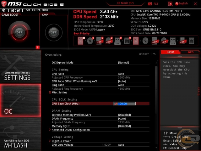Click the Adjusted CPU Frequency 3600MHz row

click(100, 78)
